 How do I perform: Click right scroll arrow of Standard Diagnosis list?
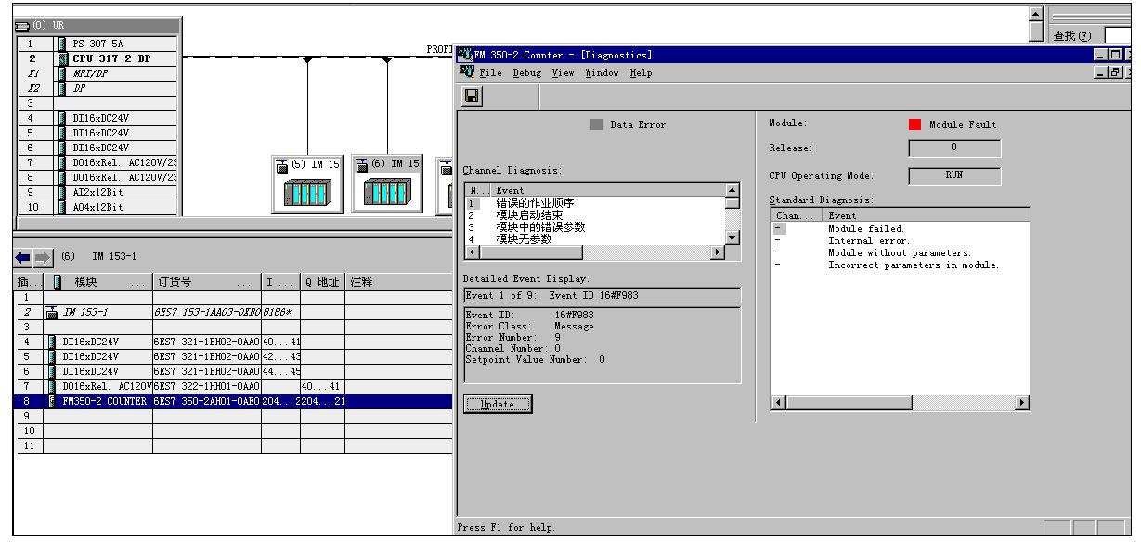click(x=1022, y=403)
